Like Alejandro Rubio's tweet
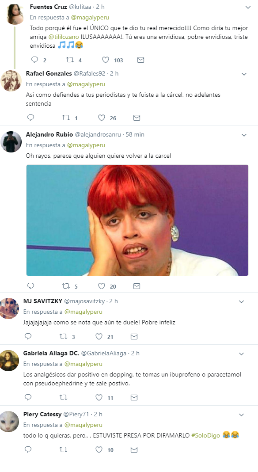Viewport: 258px width, 472px height. point(102,286)
